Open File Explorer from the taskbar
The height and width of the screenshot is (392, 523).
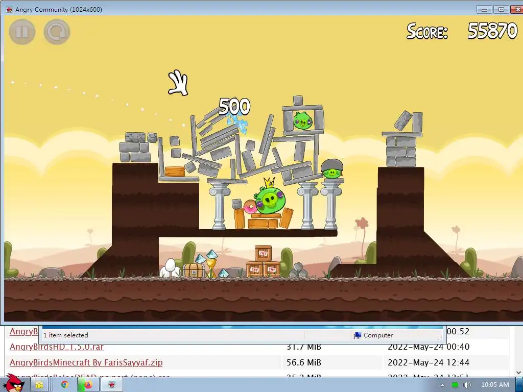pos(39,385)
